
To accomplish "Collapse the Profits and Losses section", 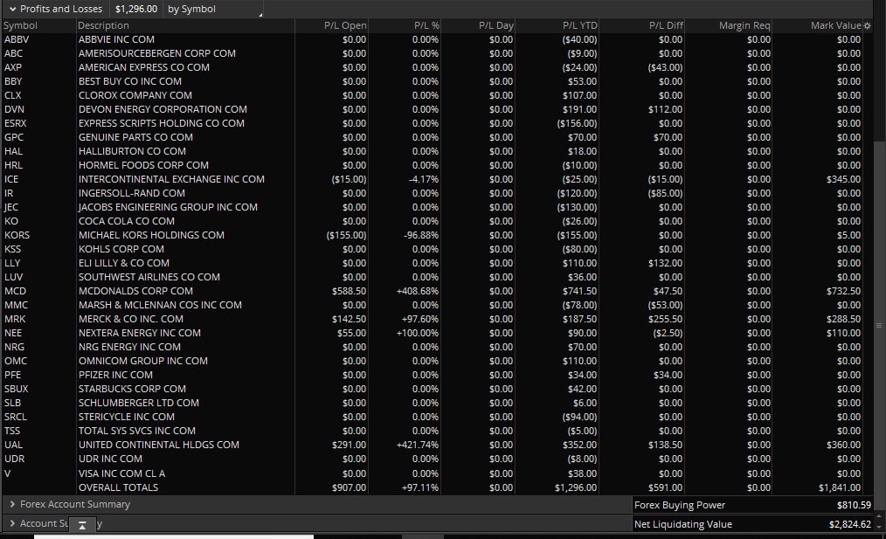I will pos(12,9).
